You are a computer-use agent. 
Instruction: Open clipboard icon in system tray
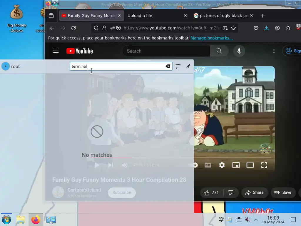coord(239,220)
